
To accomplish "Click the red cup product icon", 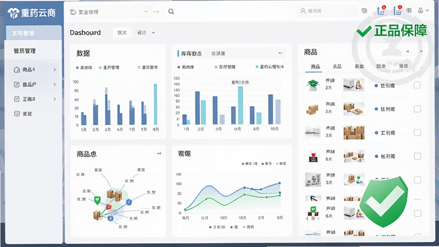I will (x=313, y=156).
